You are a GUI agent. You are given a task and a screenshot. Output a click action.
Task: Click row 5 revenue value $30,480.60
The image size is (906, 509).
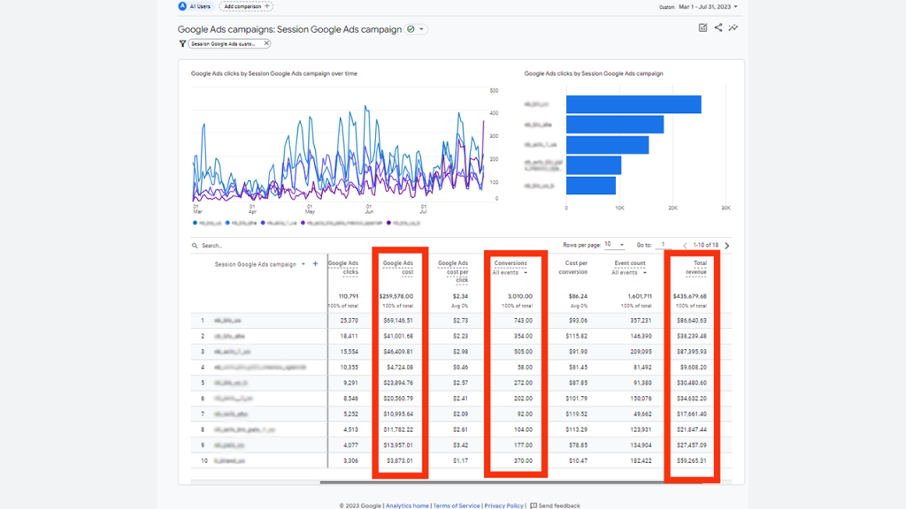click(x=692, y=383)
